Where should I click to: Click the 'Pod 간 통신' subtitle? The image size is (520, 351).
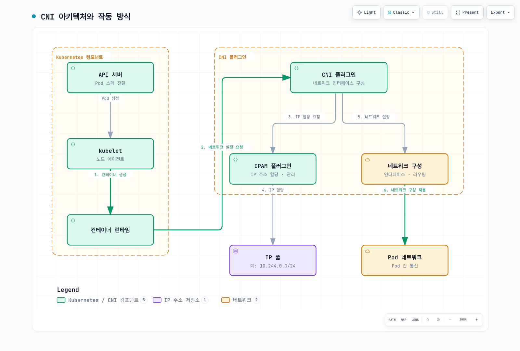tap(405, 266)
